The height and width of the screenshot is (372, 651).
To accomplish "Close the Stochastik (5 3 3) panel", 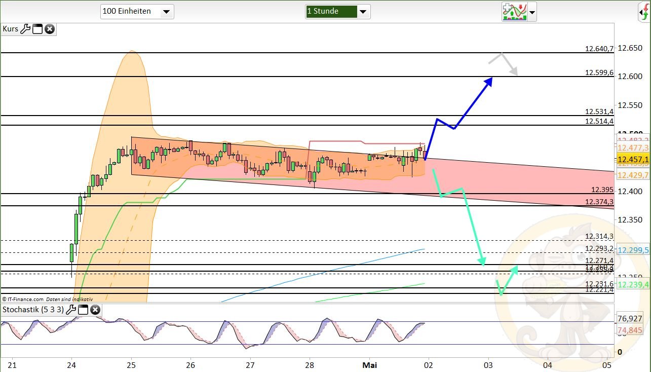I will coord(95,310).
